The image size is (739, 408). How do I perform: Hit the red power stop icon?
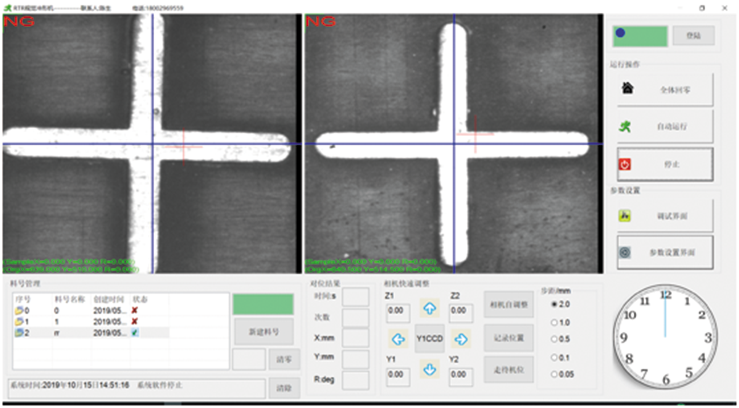(x=624, y=164)
